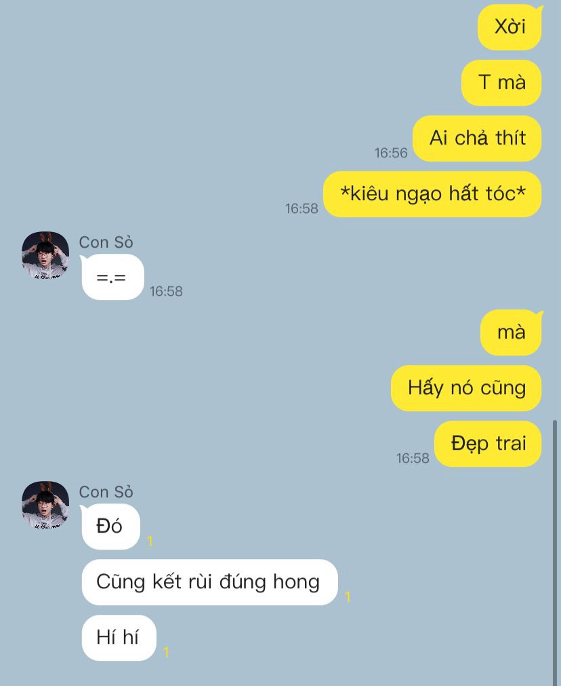Select the white Đó message bubble
561x686 pixels.
point(110,527)
